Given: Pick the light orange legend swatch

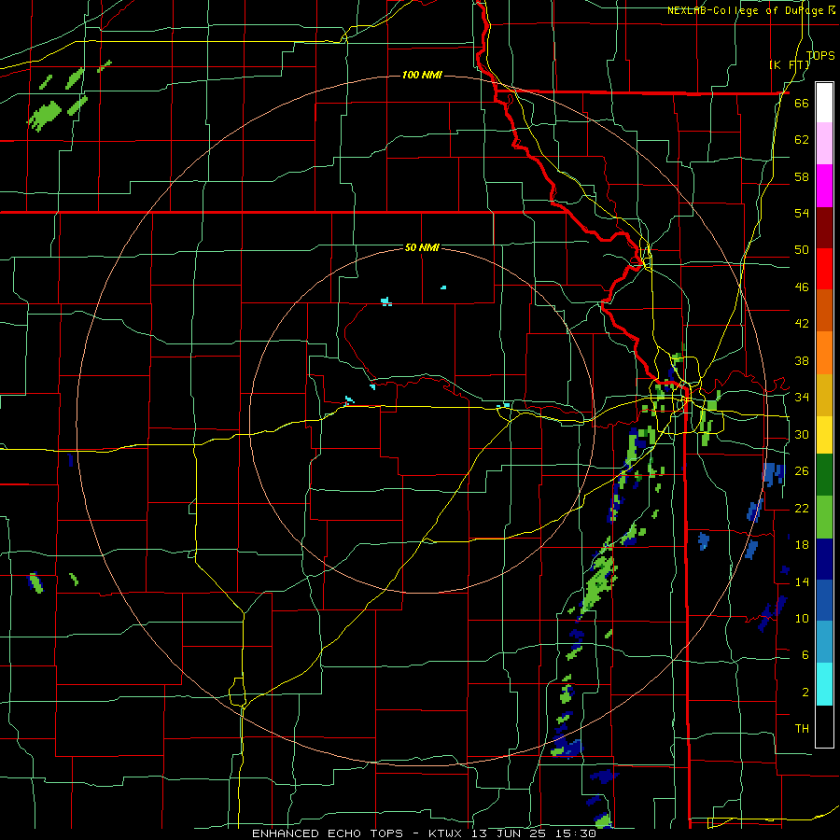Looking at the screenshot, I should pos(824,353).
